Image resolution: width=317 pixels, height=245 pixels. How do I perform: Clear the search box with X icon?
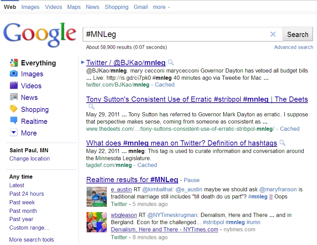pyautogui.click(x=273, y=34)
